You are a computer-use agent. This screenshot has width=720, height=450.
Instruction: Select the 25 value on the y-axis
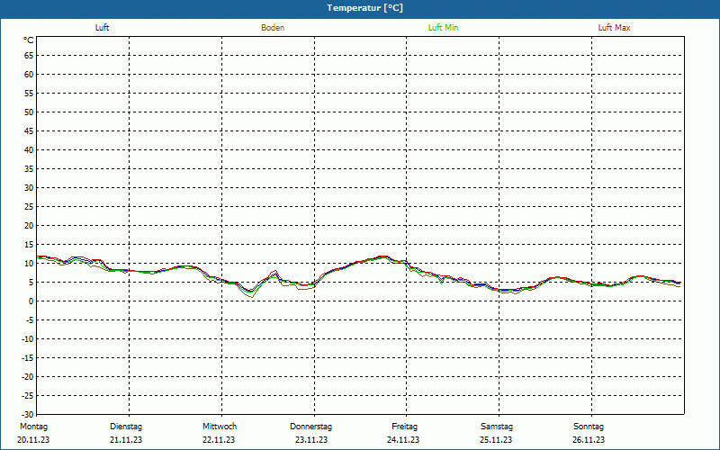click(x=29, y=207)
